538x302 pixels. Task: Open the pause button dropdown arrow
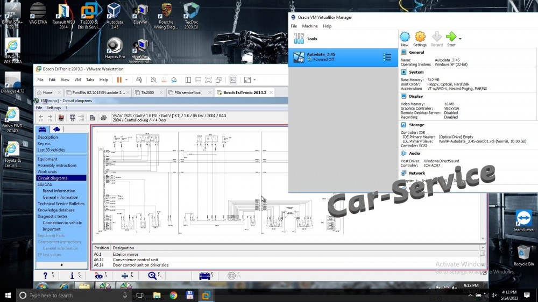(126, 80)
